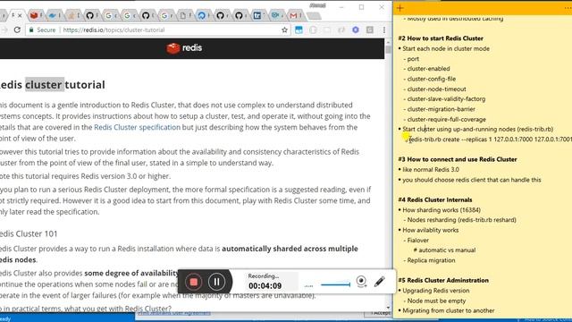Open the Redis Cluster specification link
Screen dimensions: 572x322
coord(137,127)
